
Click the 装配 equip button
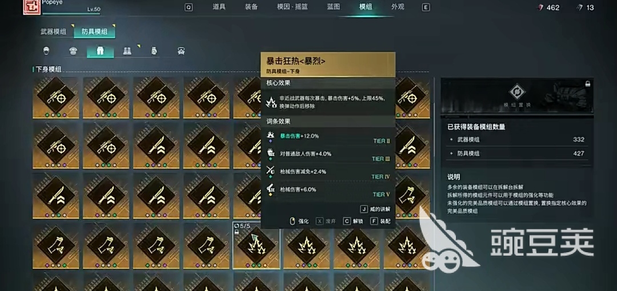(x=380, y=221)
